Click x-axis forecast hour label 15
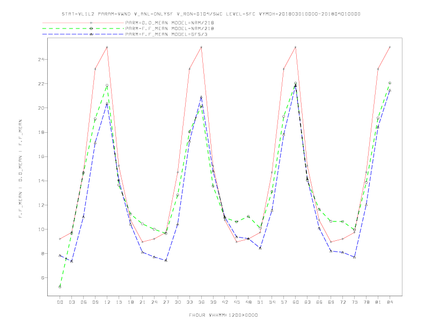 coord(119,302)
